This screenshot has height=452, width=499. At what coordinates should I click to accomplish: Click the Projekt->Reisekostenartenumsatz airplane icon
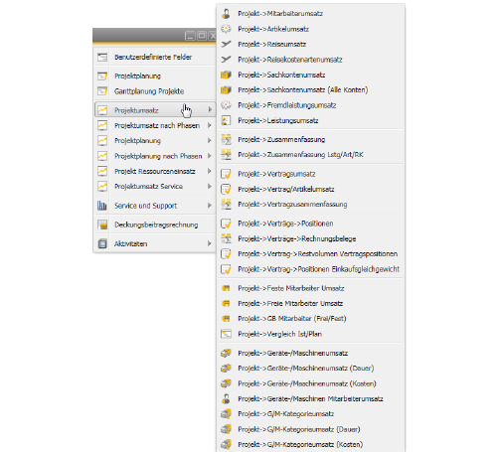[226, 60]
